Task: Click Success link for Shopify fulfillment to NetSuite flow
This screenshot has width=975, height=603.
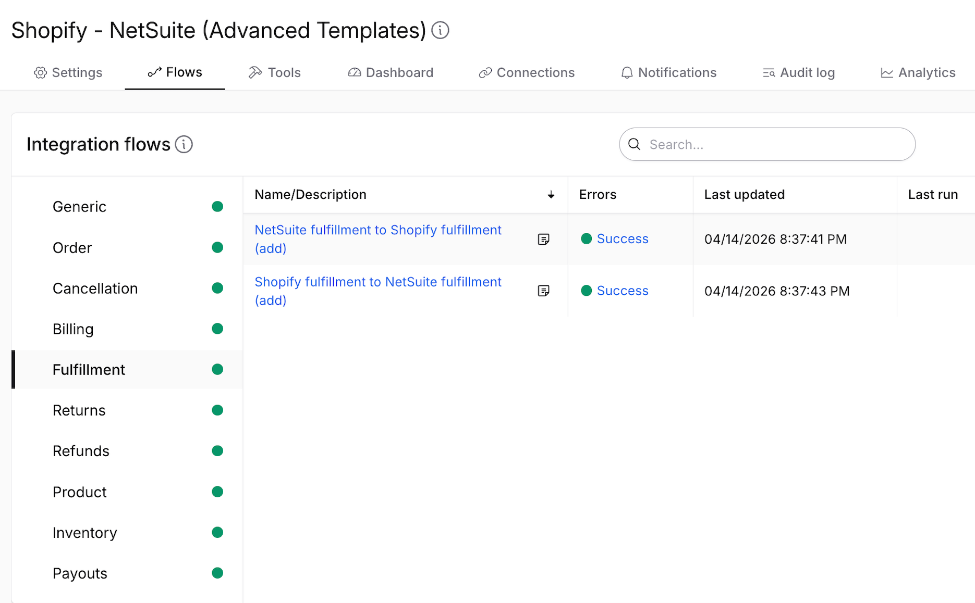Action: 623,291
